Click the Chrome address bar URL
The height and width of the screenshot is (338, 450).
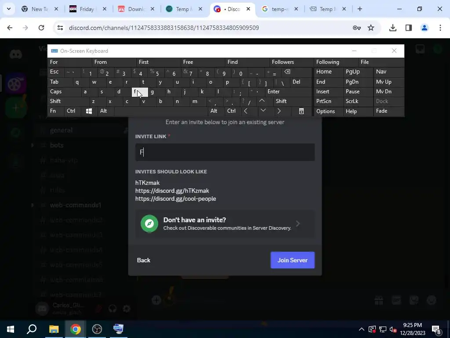click(x=164, y=28)
